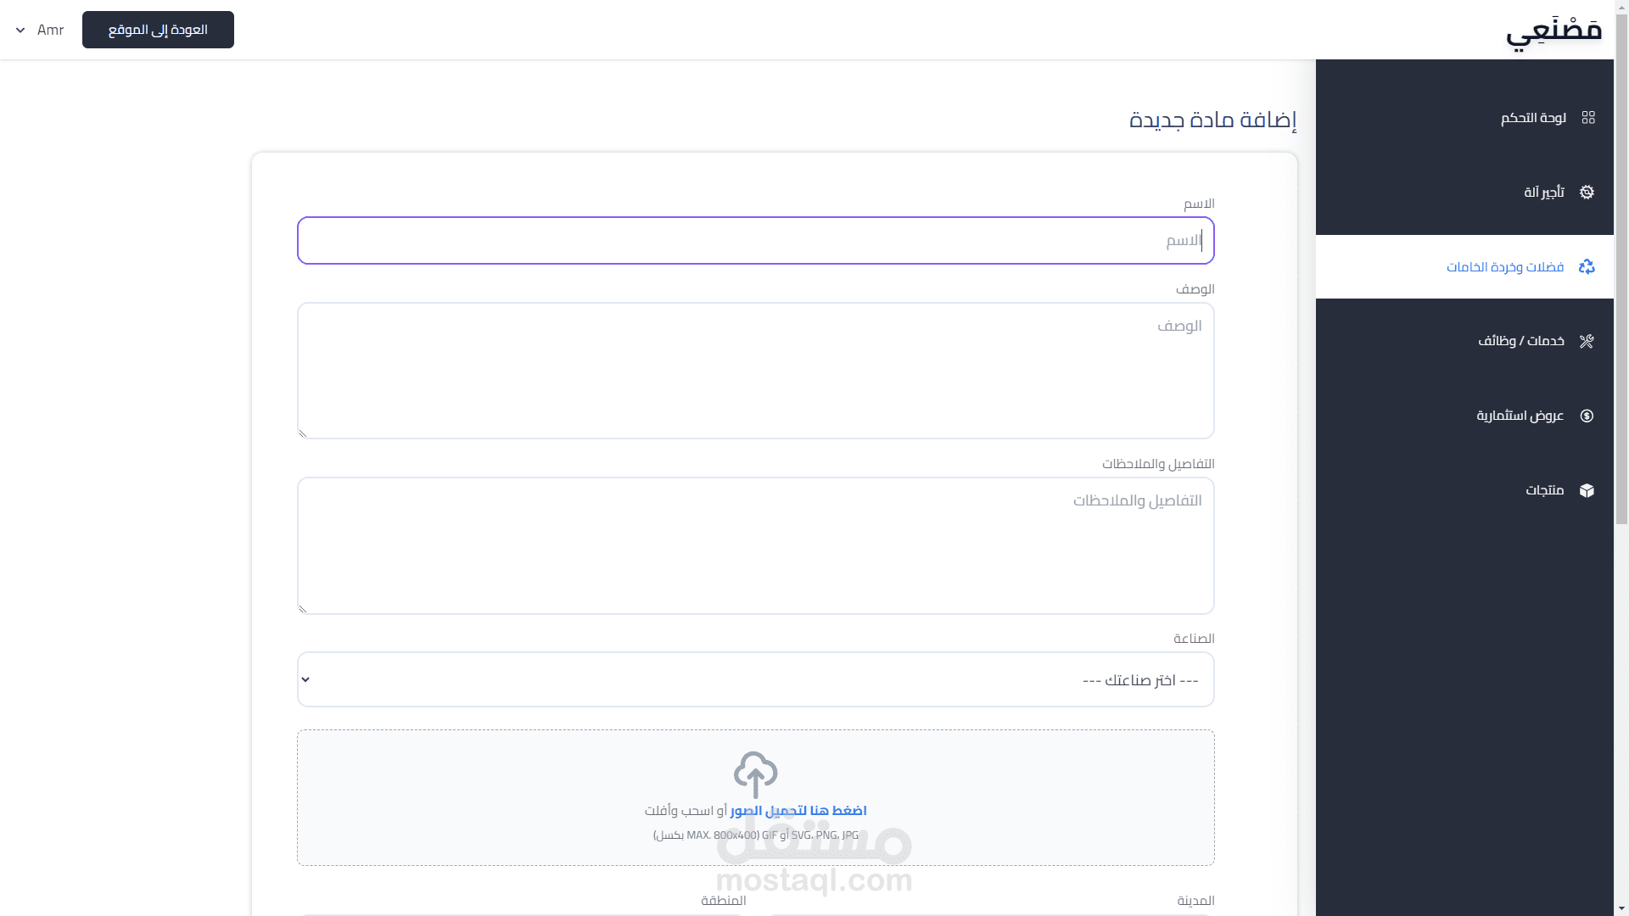Viewport: 1629px width, 916px height.
Task: Open منتجات sidebar menu item
Action: pos(1544,490)
